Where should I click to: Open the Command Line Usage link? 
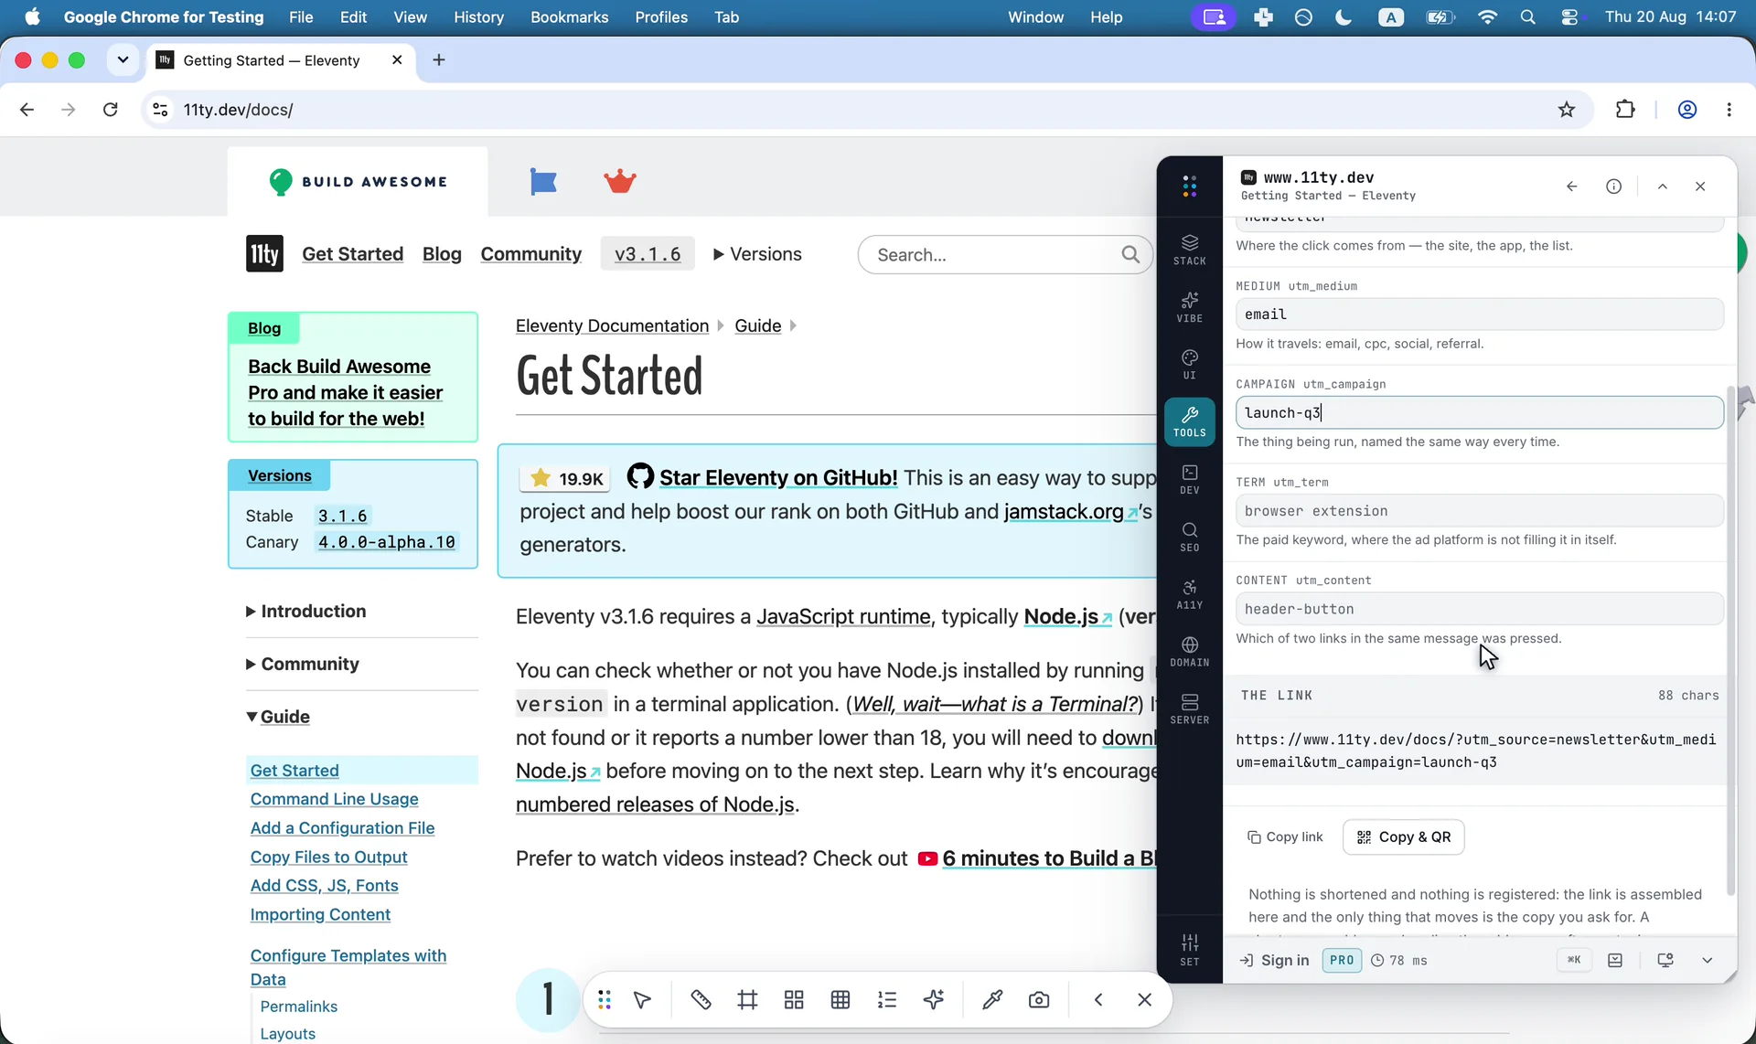[x=334, y=799]
